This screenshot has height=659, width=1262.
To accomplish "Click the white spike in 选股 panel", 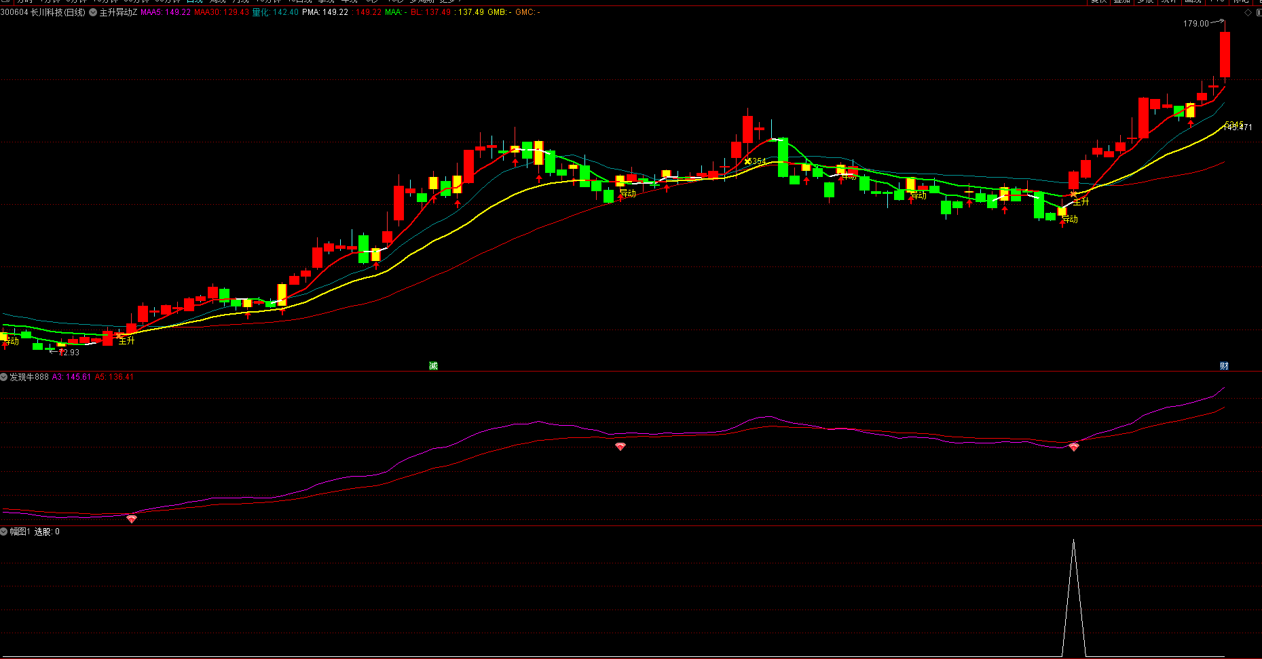I will [x=1073, y=597].
